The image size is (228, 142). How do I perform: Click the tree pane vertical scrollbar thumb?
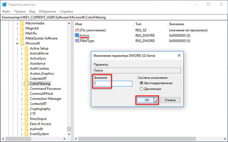pos(69,129)
